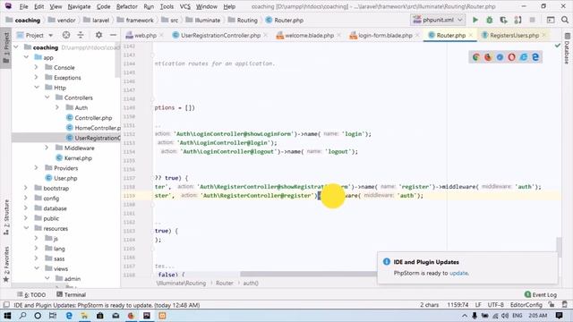The width and height of the screenshot is (573, 322).
Task: Collapse the resources folder
Action: 26,228
